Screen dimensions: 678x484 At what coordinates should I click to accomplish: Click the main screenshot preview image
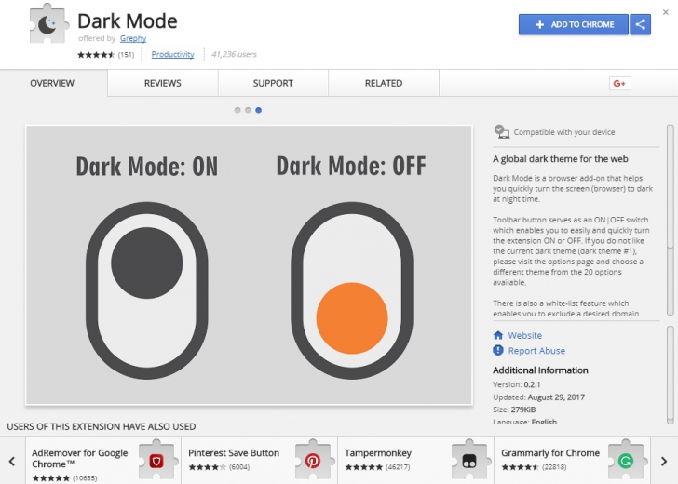(249, 265)
